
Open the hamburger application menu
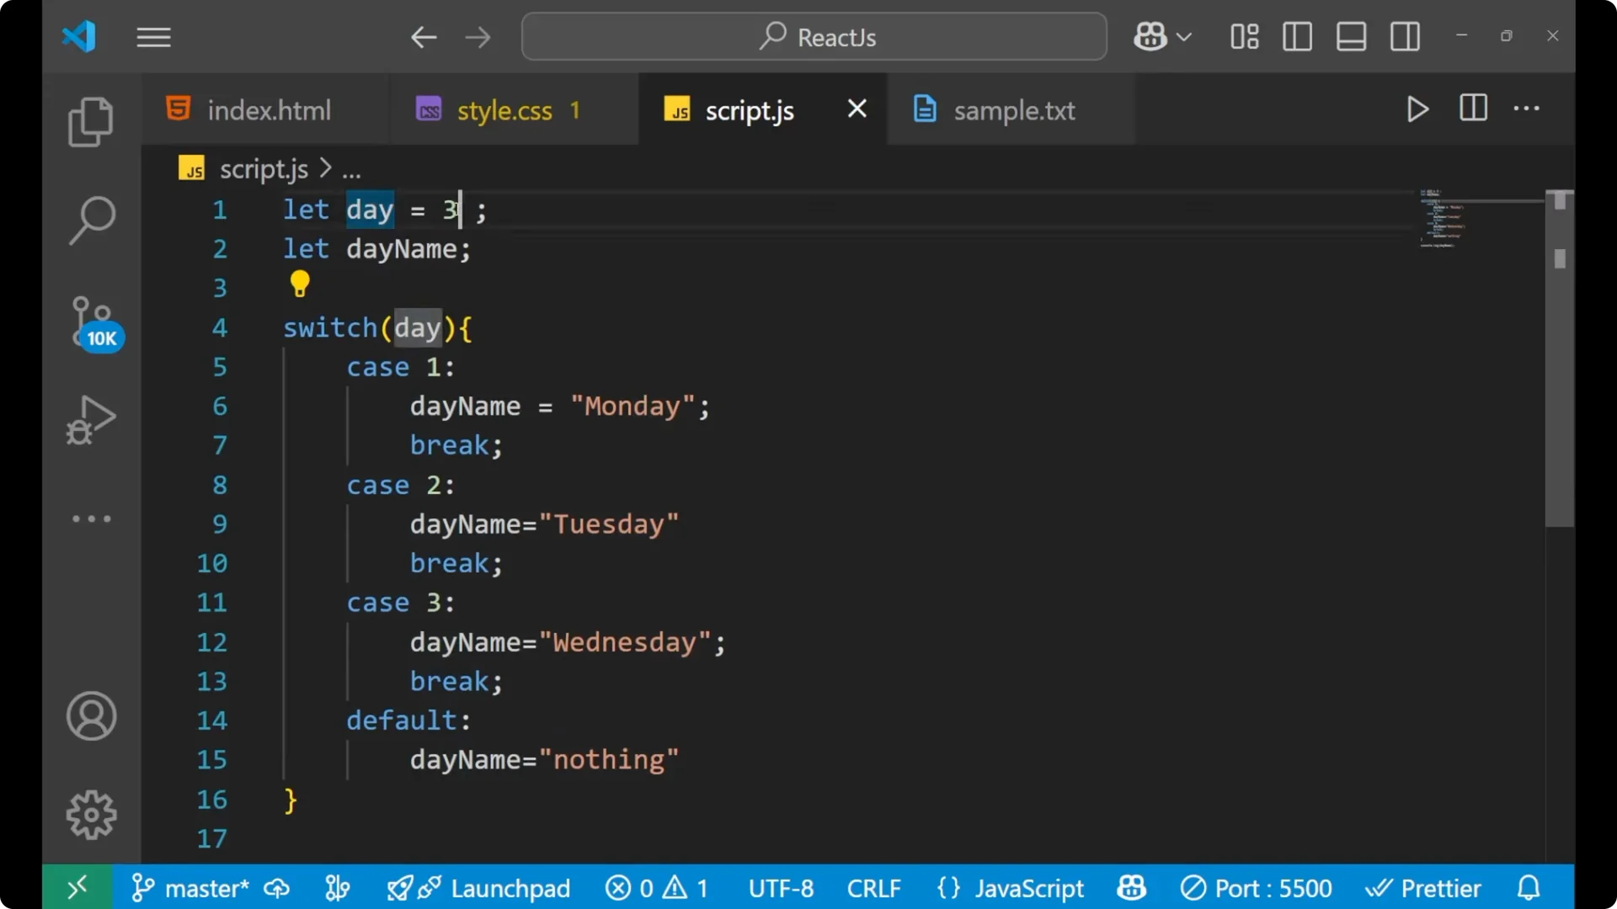[x=153, y=37]
